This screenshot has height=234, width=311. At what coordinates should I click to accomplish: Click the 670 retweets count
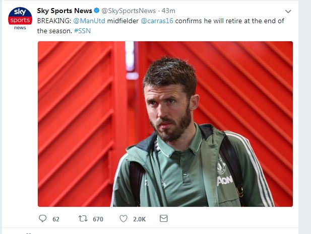point(98,219)
